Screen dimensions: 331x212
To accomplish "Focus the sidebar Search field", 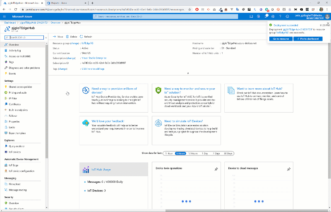I will (24, 38).
